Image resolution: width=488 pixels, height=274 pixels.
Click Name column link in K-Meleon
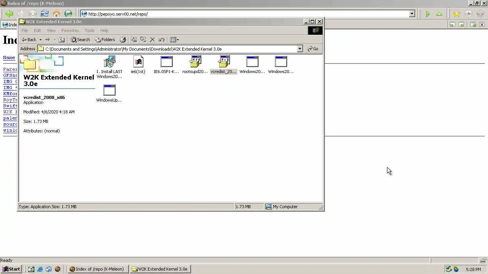(9, 57)
